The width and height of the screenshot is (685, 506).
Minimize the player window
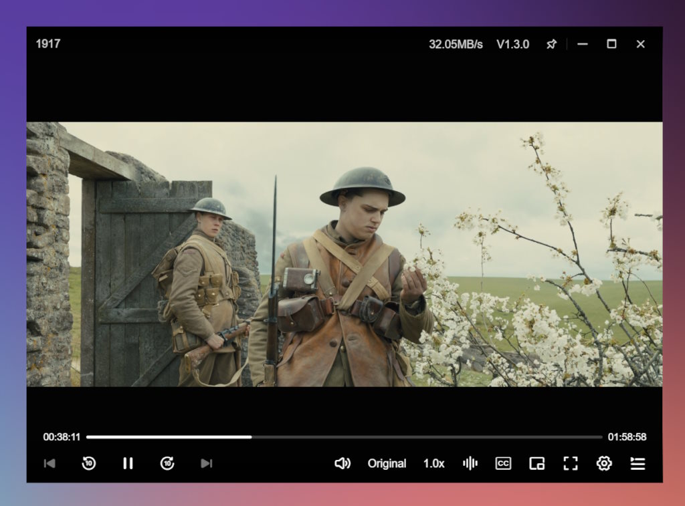pos(583,44)
